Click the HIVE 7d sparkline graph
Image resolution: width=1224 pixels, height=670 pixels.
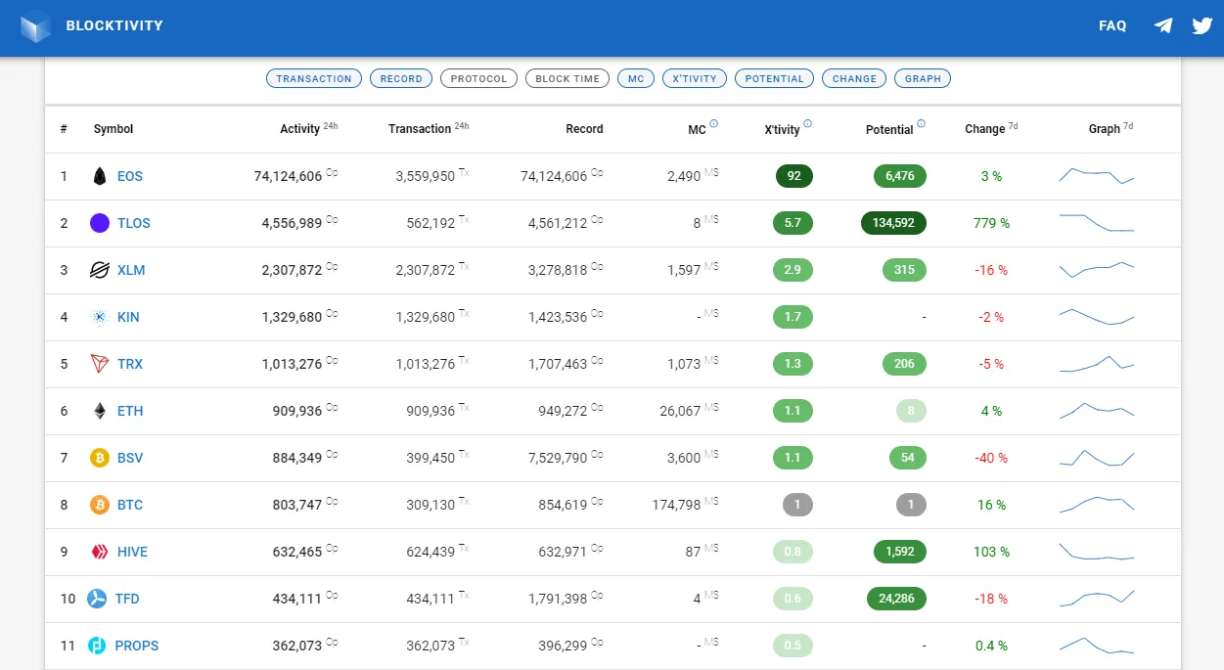click(x=1097, y=552)
